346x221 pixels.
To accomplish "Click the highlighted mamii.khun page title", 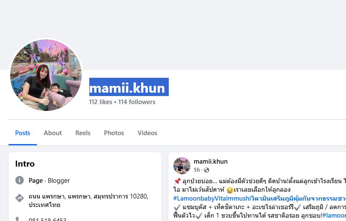I will click(x=129, y=87).
